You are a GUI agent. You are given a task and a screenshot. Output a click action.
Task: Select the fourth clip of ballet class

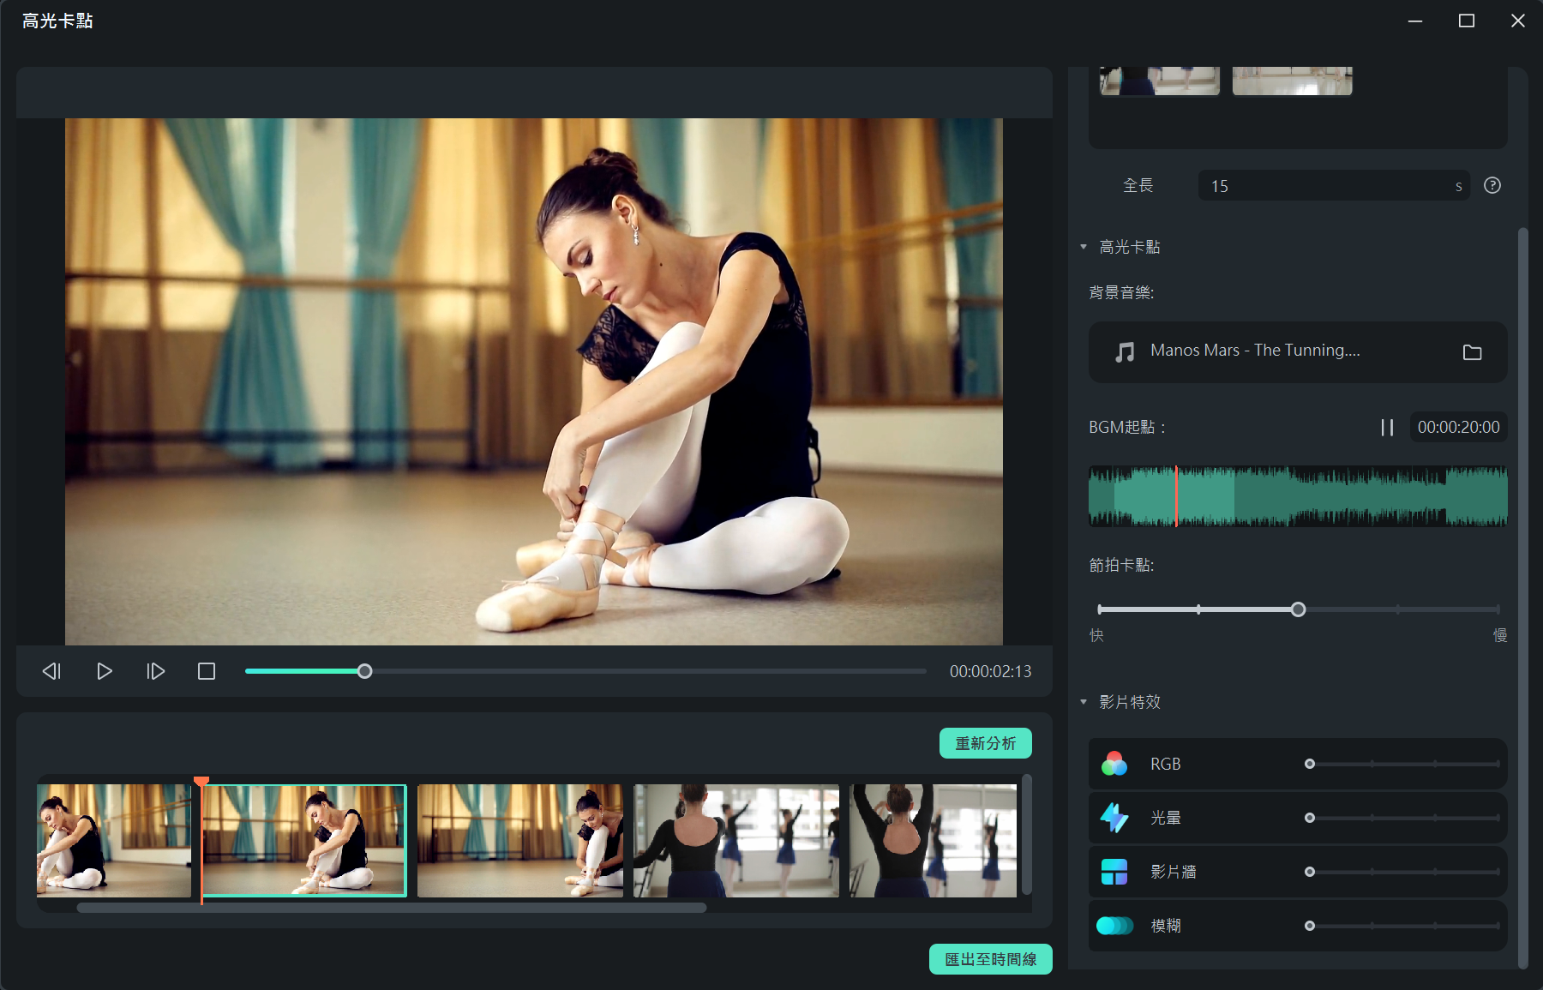[x=736, y=841]
